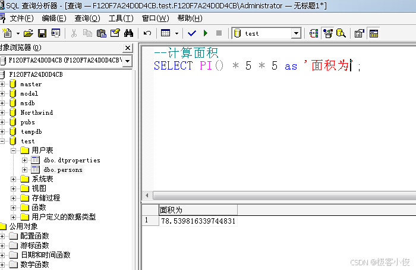Expand the tempdb database node
416x270 pixels.
click(2, 131)
